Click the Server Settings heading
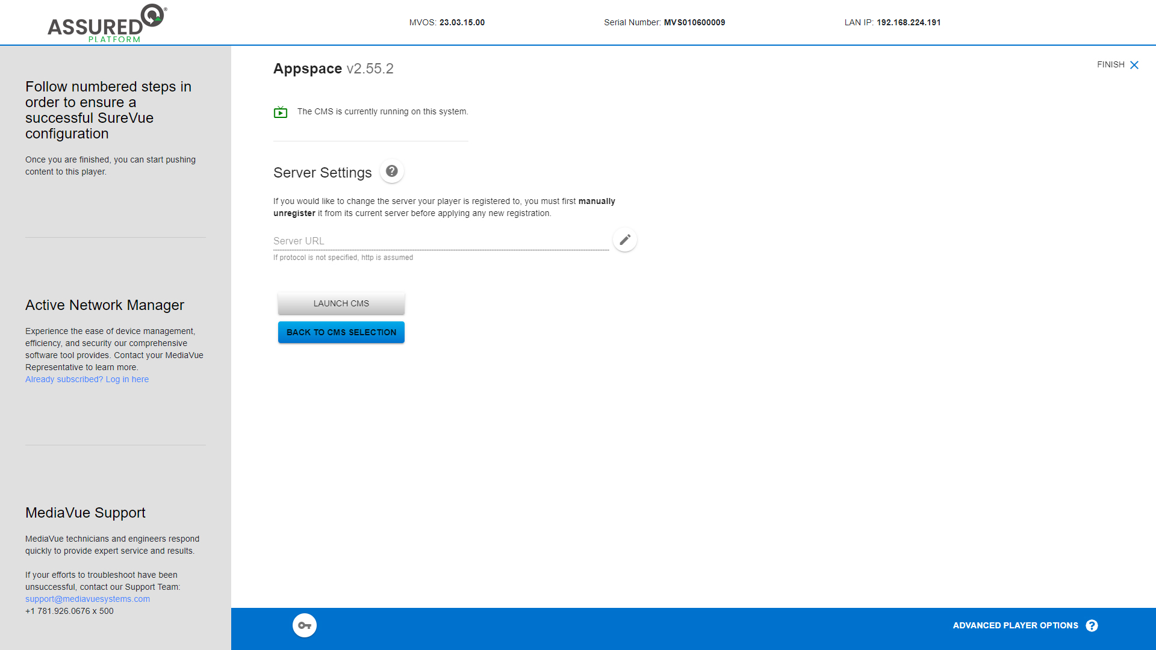 pos(323,173)
